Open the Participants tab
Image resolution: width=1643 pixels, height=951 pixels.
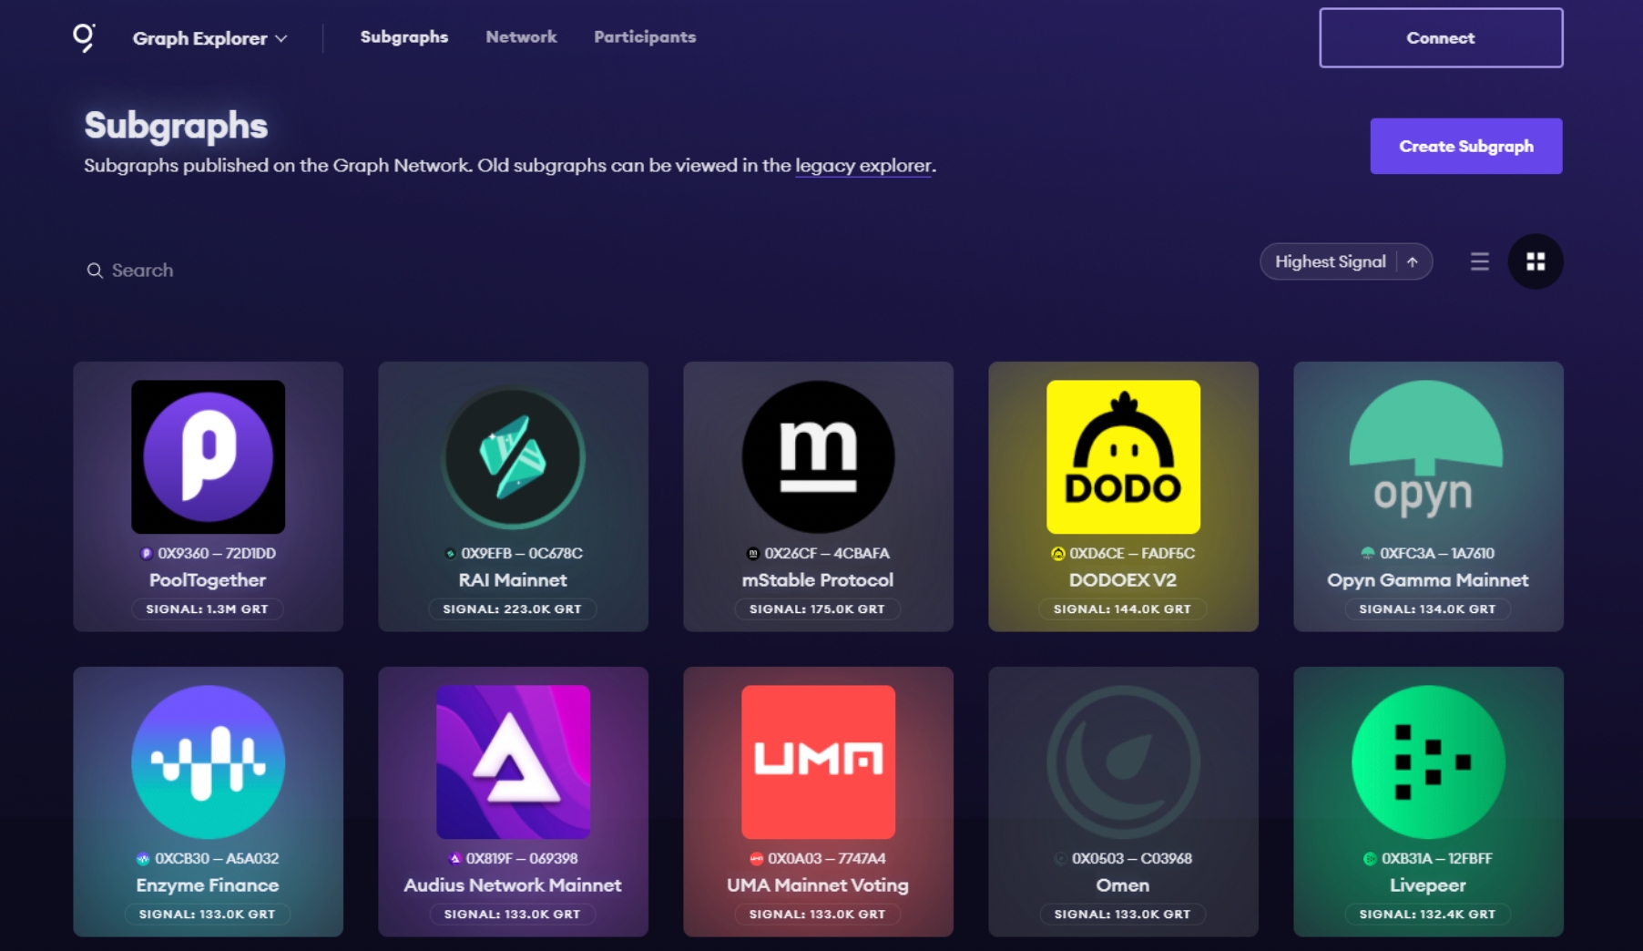point(645,37)
